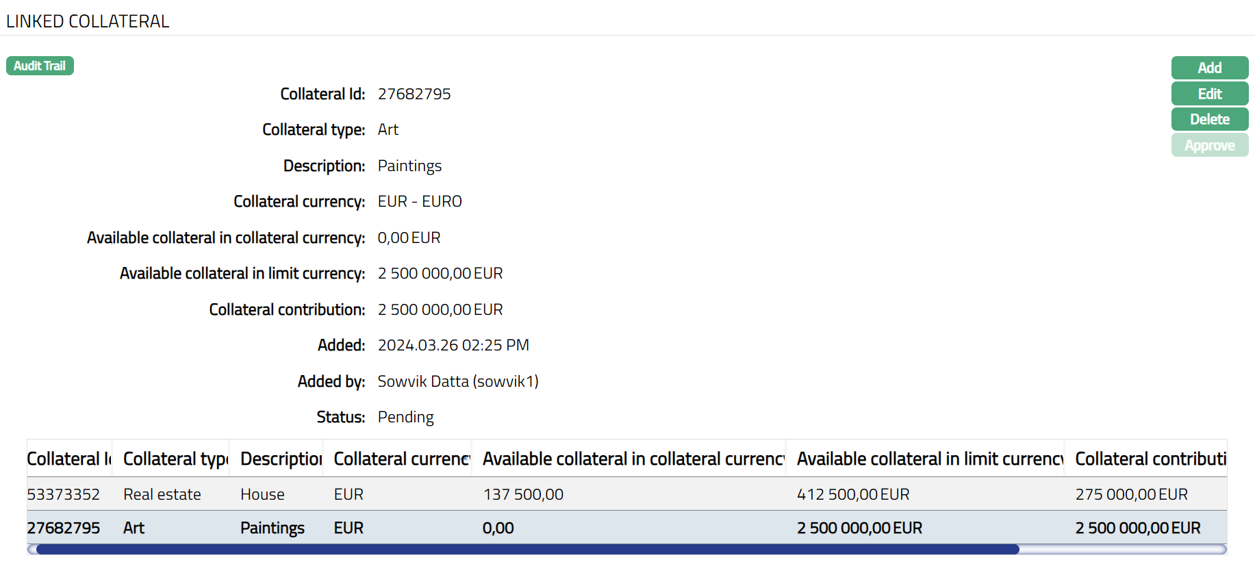The height and width of the screenshot is (562, 1255).
Task: Click the 412 500,00 EUR cell
Action: tap(852, 494)
